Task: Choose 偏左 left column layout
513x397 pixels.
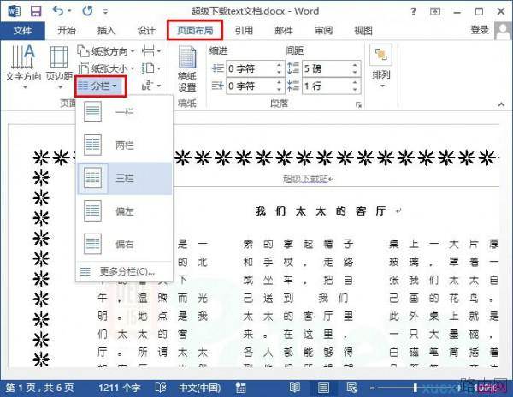Action: tap(124, 211)
